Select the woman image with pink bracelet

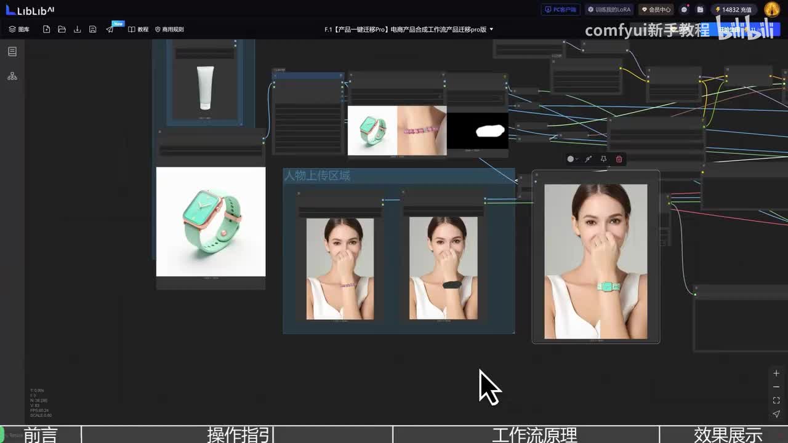click(340, 268)
